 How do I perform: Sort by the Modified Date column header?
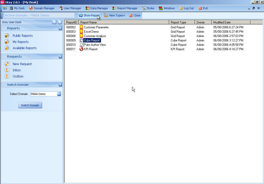pyautogui.click(x=231, y=22)
